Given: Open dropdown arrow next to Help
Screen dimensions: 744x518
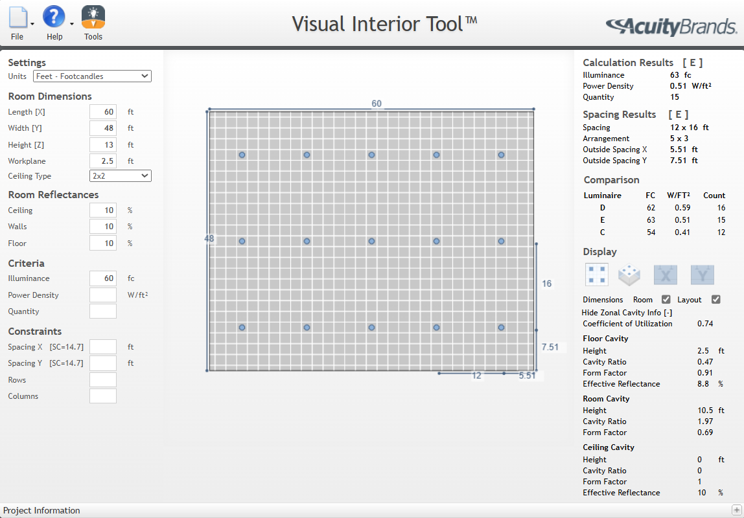Looking at the screenshot, I should [x=72, y=24].
